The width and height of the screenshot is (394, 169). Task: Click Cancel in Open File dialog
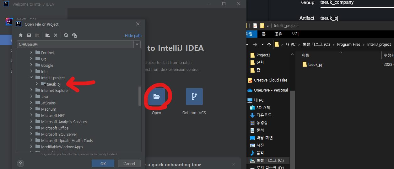coord(129,164)
